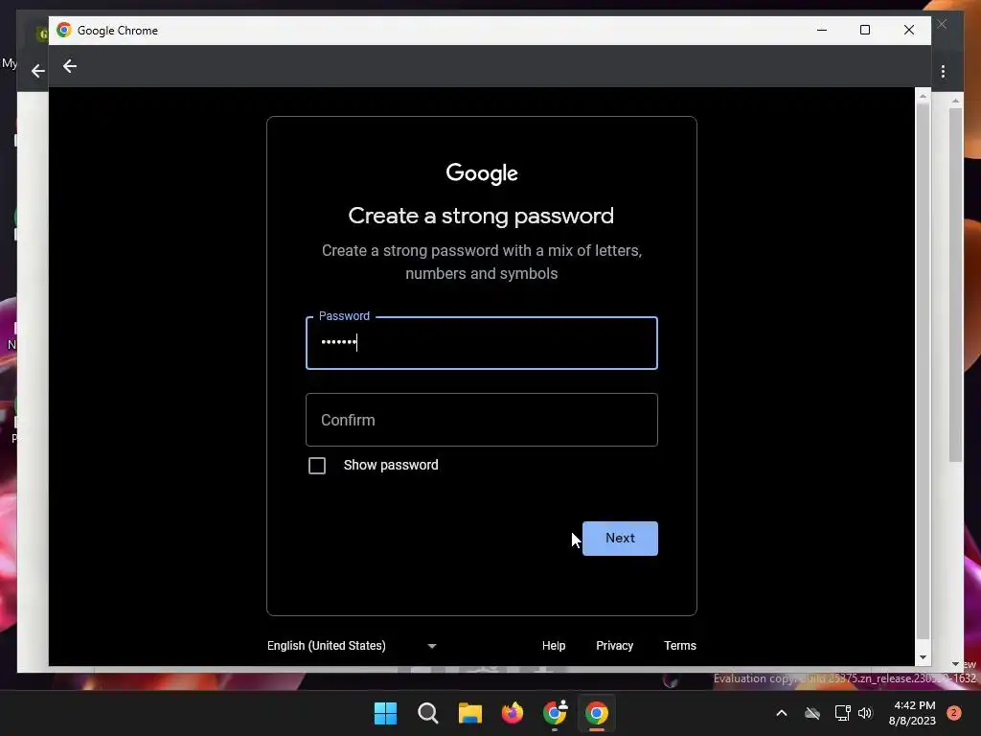
Task: Click the back arrow in the background window
Action: point(37,71)
